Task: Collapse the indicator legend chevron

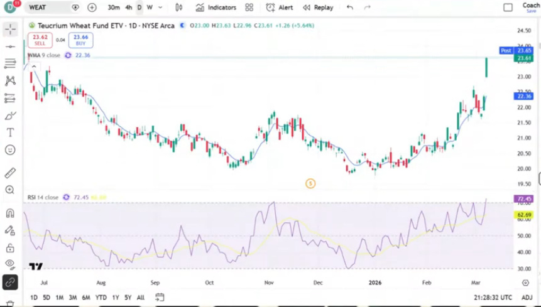Action: [x=34, y=67]
